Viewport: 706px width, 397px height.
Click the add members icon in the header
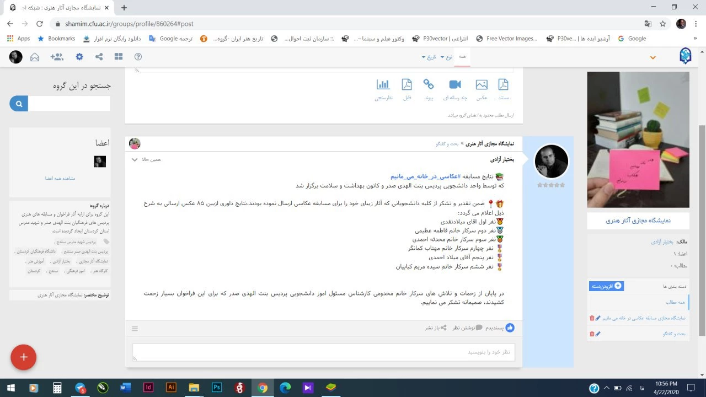coord(56,57)
